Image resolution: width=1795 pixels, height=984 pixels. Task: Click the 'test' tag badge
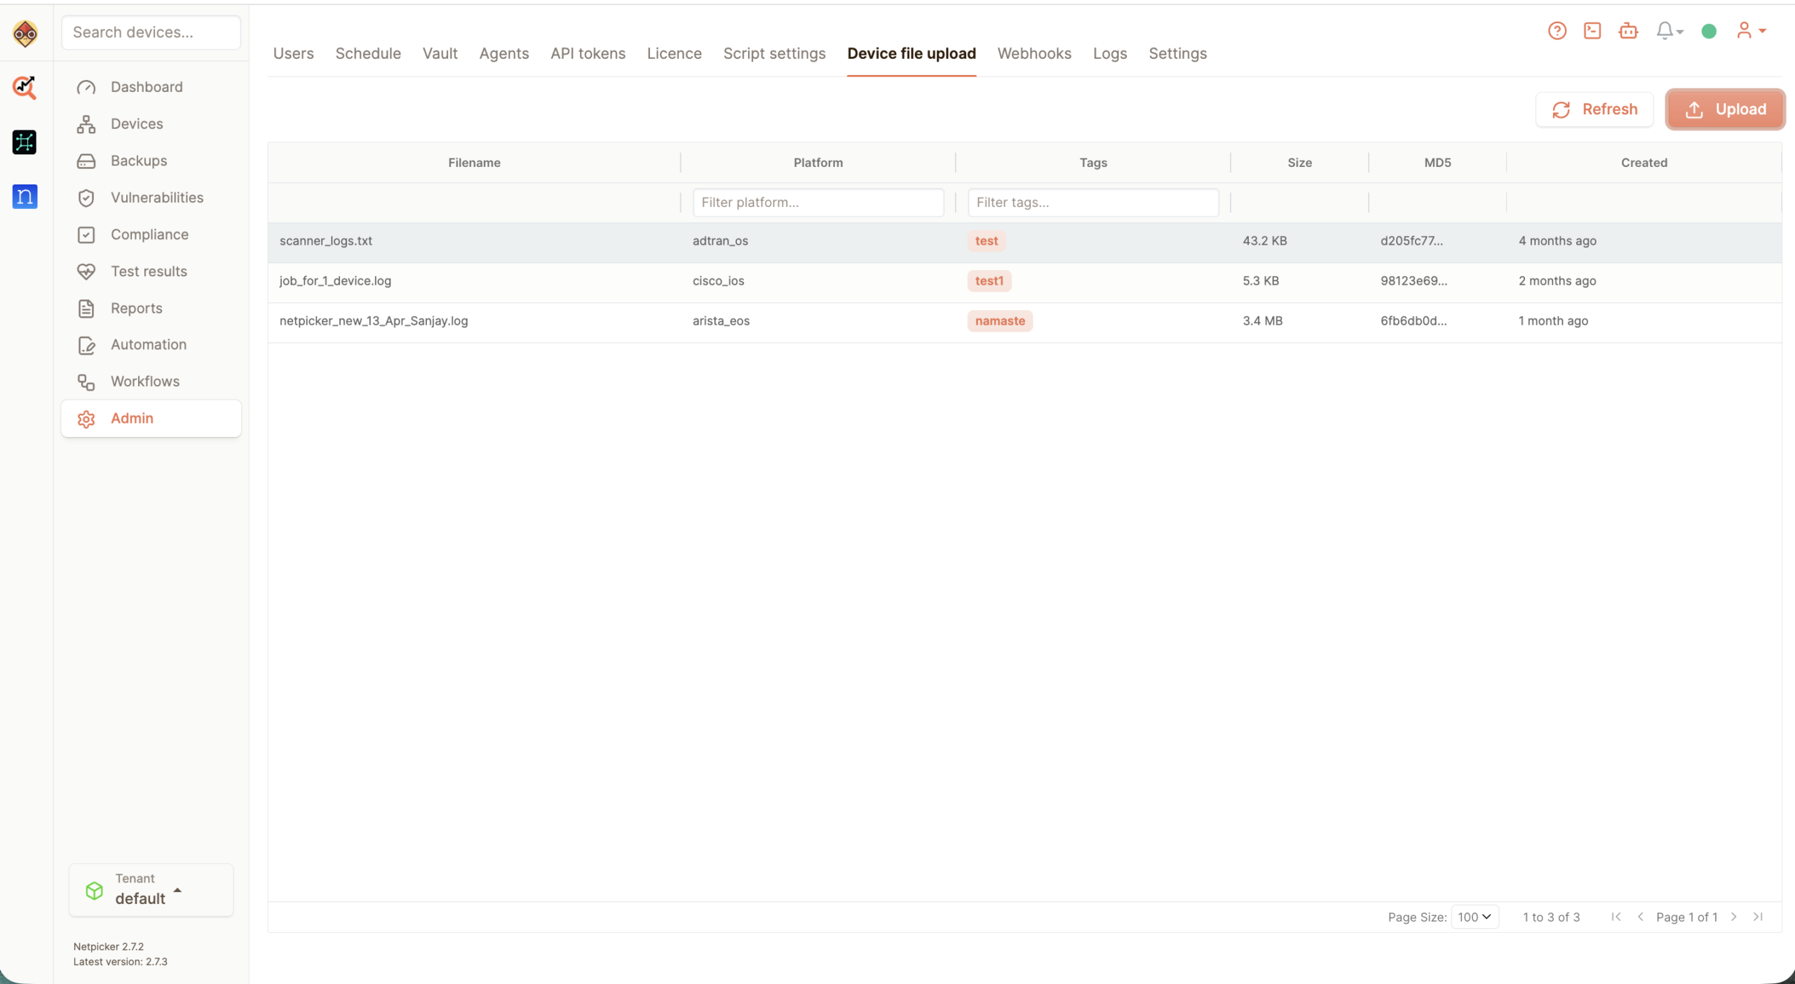click(x=986, y=241)
